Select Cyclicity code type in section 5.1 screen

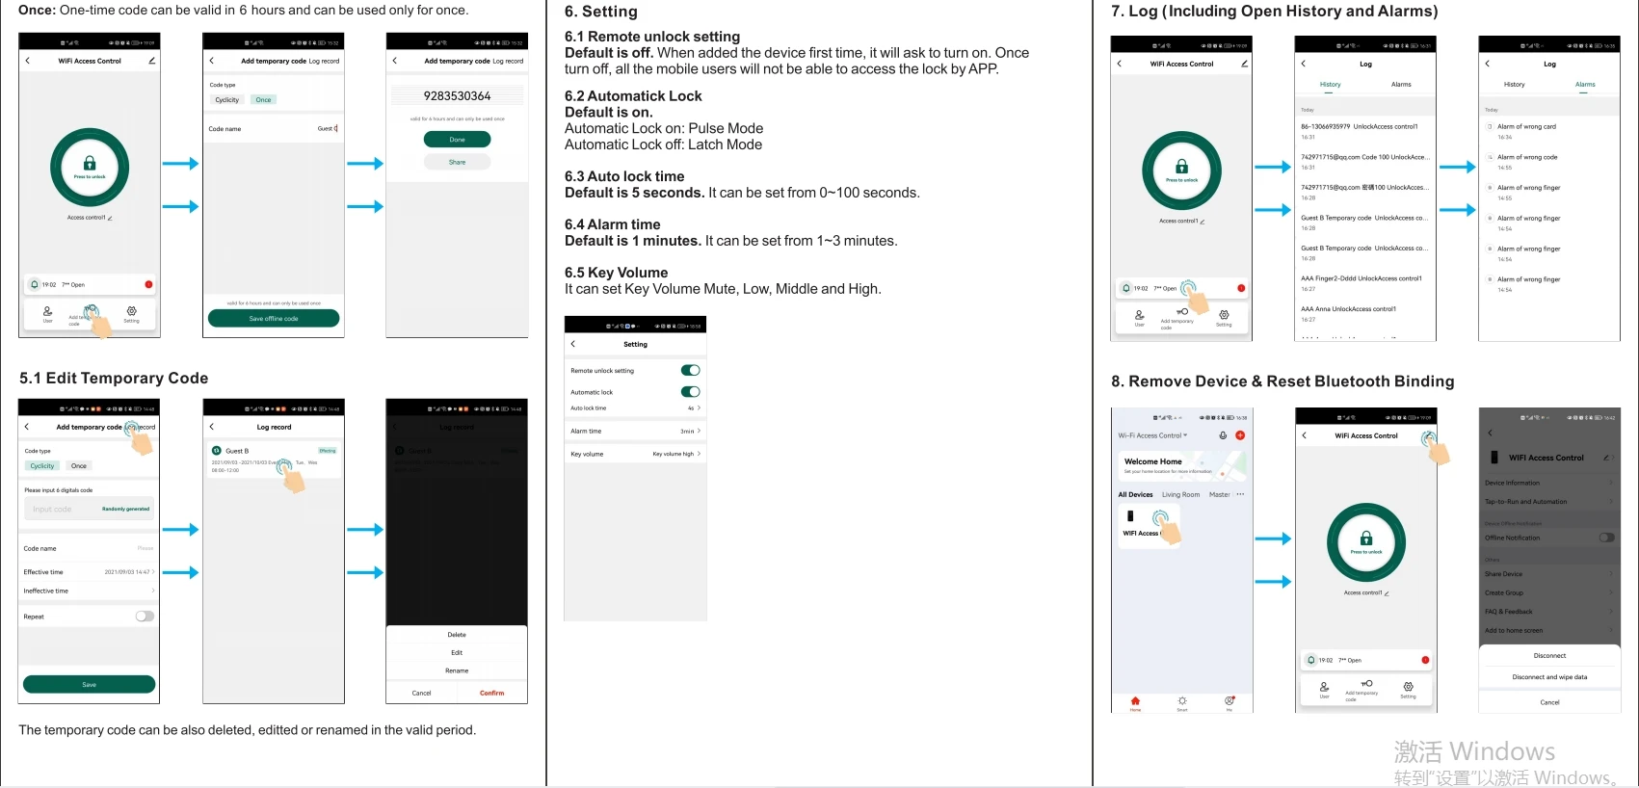coord(42,466)
